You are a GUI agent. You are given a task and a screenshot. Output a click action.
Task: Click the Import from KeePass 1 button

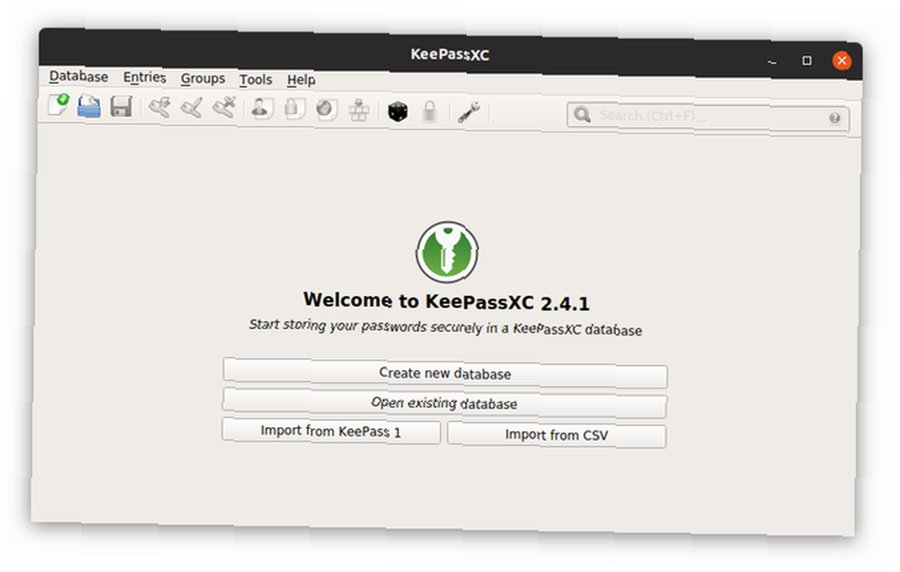[331, 431]
